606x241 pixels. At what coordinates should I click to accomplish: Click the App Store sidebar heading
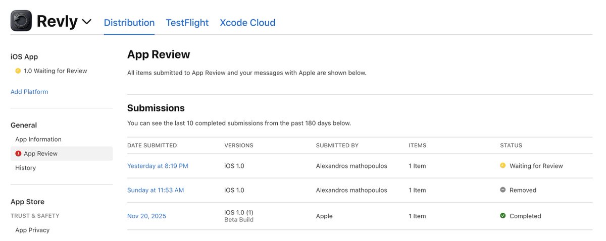tap(27, 202)
